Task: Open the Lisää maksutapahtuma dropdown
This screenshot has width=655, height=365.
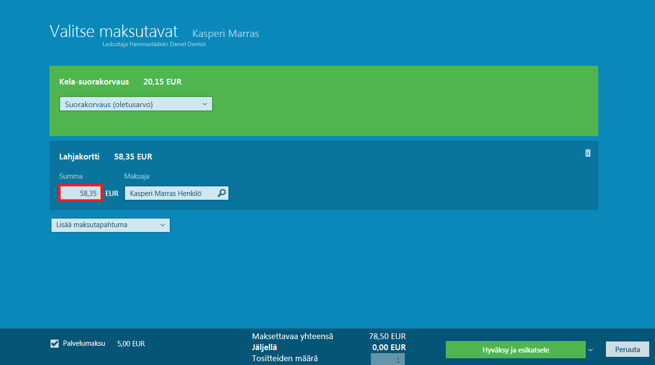Action: (111, 225)
